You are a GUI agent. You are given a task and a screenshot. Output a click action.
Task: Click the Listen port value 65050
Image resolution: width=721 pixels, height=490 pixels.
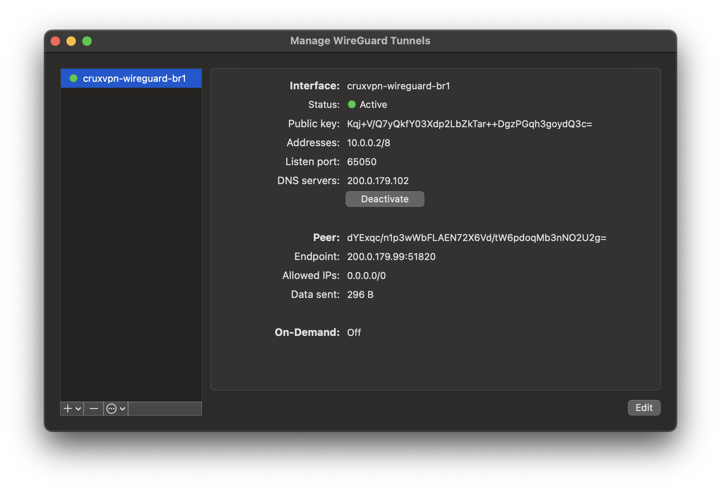point(362,162)
